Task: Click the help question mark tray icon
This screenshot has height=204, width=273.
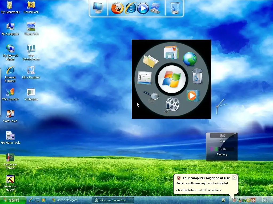Action: pyautogui.click(x=224, y=200)
